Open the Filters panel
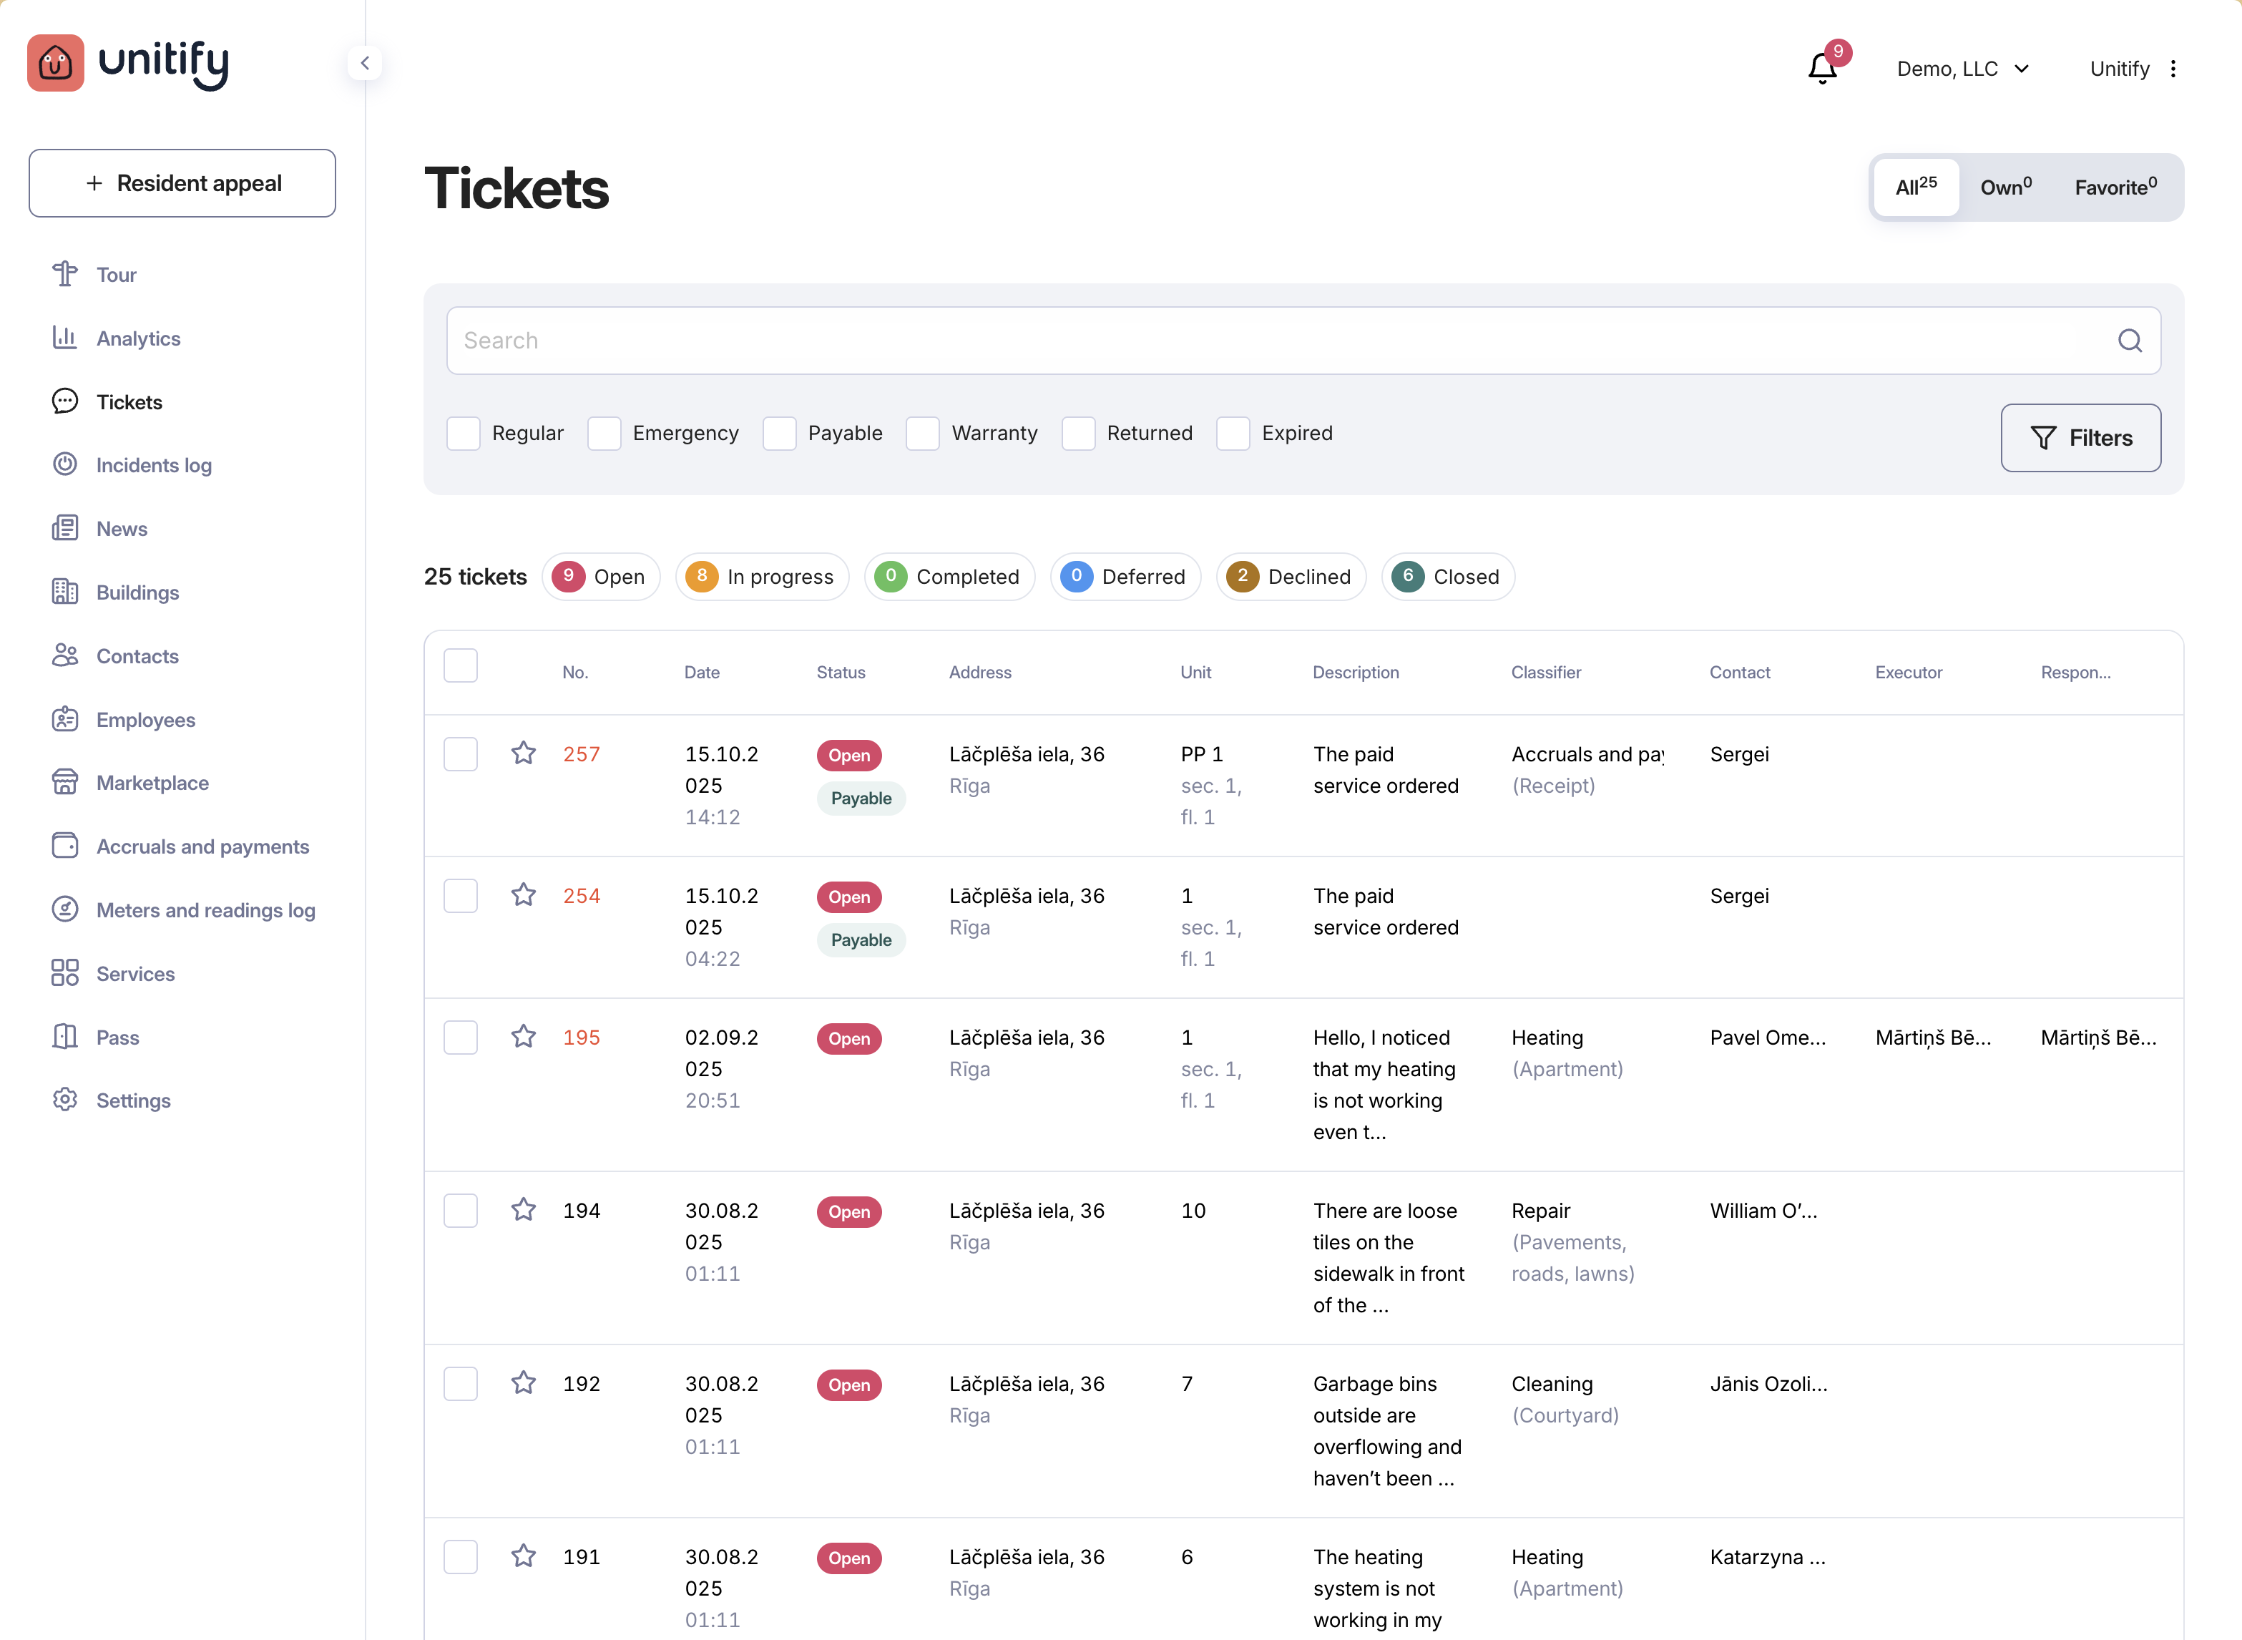The height and width of the screenshot is (1640, 2242). click(2080, 438)
